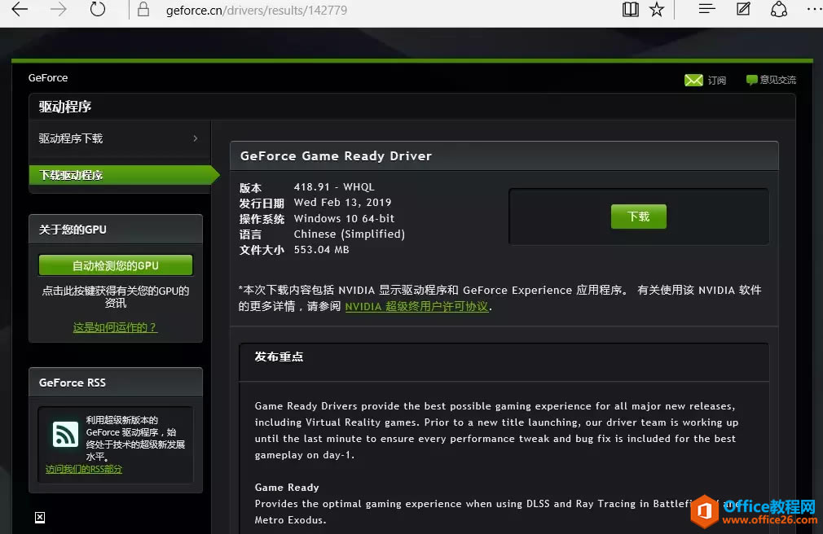Click the file size 553.04 MB
This screenshot has width=823, height=534.
point(321,250)
